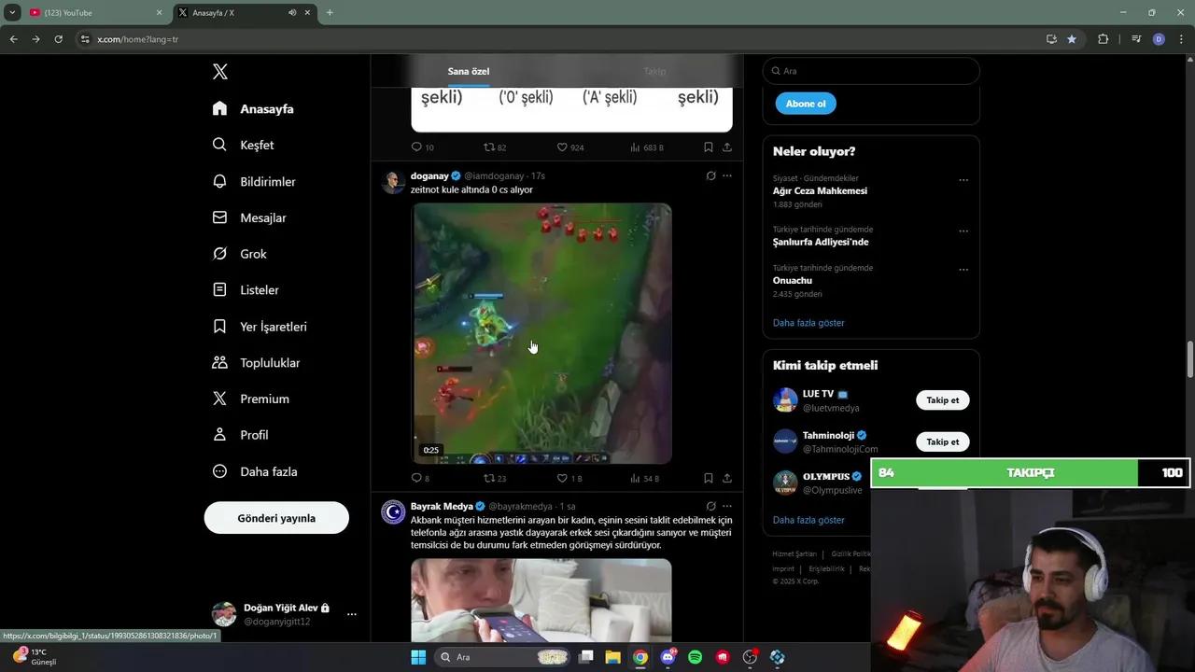This screenshot has width=1195, height=672.
Task: Open Grok from the sidebar
Action: [x=239, y=254]
